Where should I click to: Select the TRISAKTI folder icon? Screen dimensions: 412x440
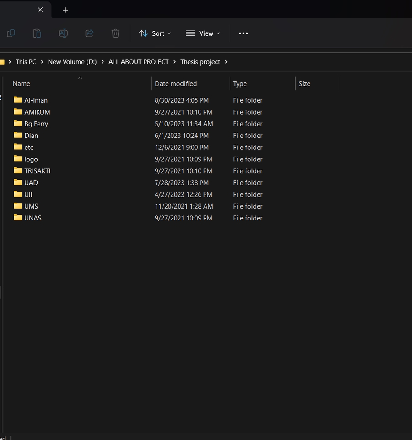pos(18,170)
